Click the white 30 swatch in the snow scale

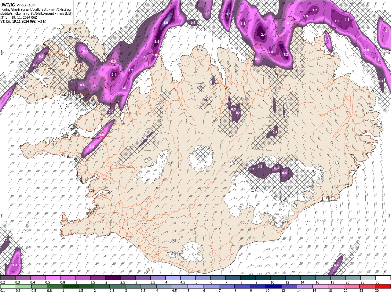click(x=383, y=278)
